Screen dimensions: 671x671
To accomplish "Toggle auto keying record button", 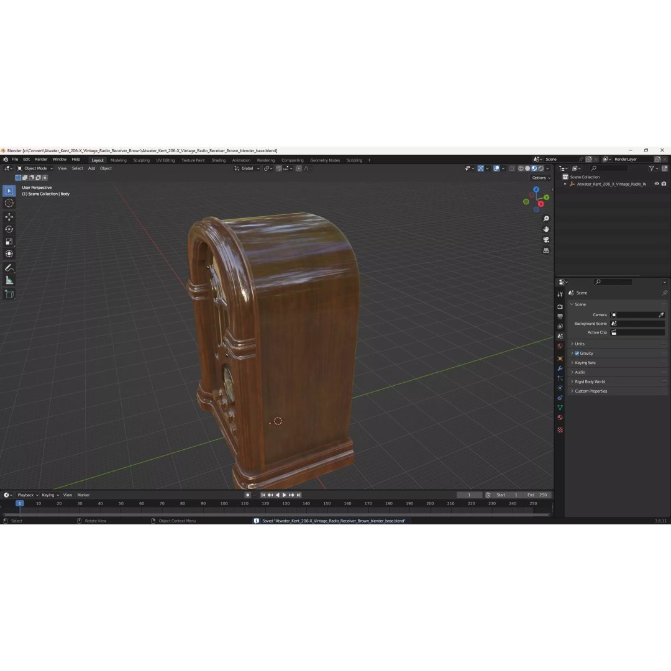I will (247, 495).
